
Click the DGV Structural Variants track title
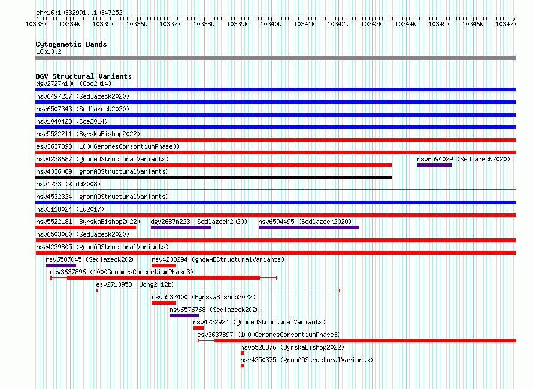click(84, 76)
